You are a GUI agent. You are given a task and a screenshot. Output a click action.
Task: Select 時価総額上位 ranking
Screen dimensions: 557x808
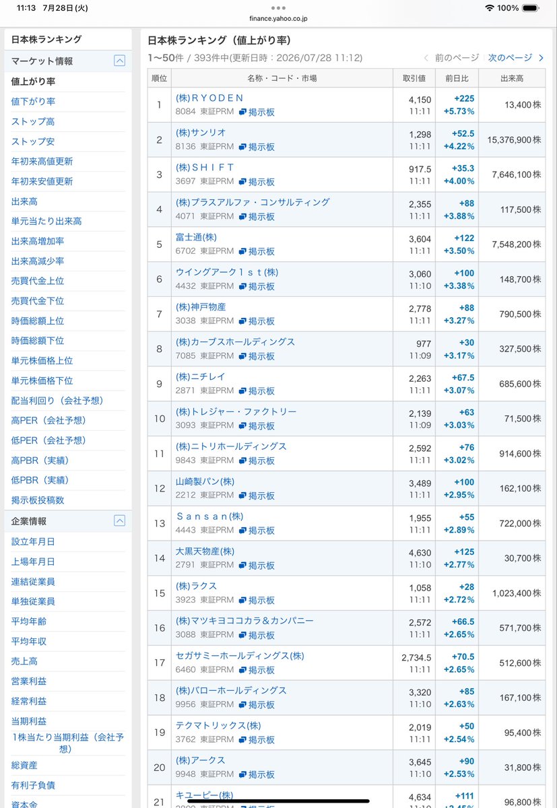(38, 321)
